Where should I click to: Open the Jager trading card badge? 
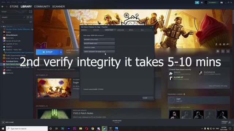199,100
